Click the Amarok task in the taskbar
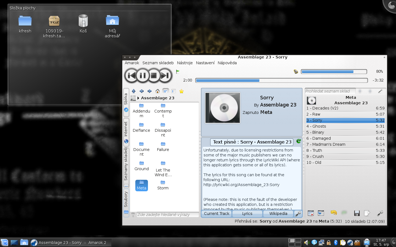The height and width of the screenshot is (247, 396). coord(71,243)
